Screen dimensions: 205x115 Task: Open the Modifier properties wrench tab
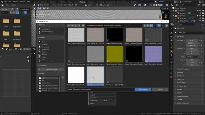point(171,55)
